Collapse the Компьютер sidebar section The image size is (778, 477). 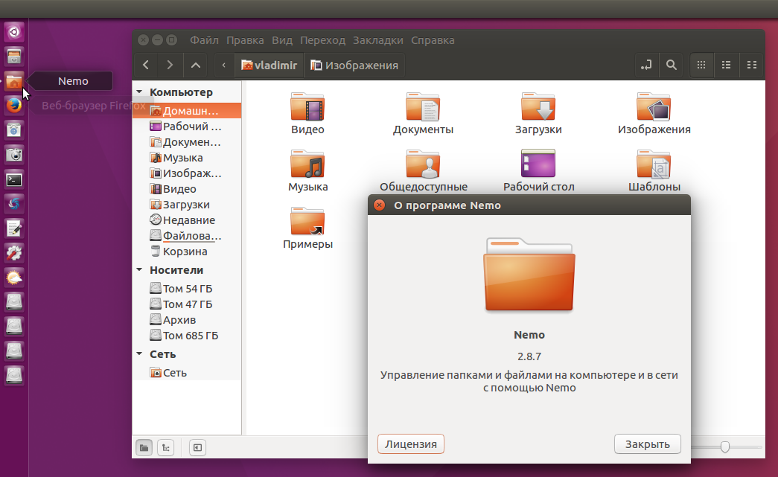pyautogui.click(x=139, y=92)
